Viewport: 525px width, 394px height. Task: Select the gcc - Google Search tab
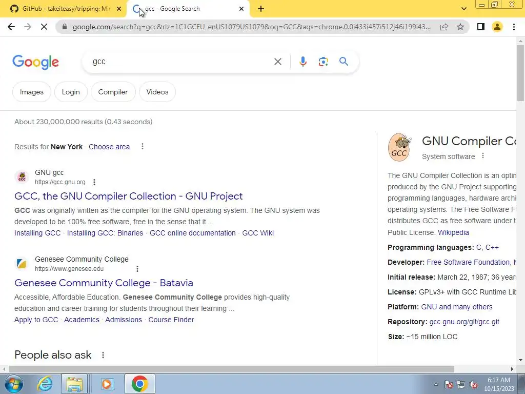[x=188, y=9]
